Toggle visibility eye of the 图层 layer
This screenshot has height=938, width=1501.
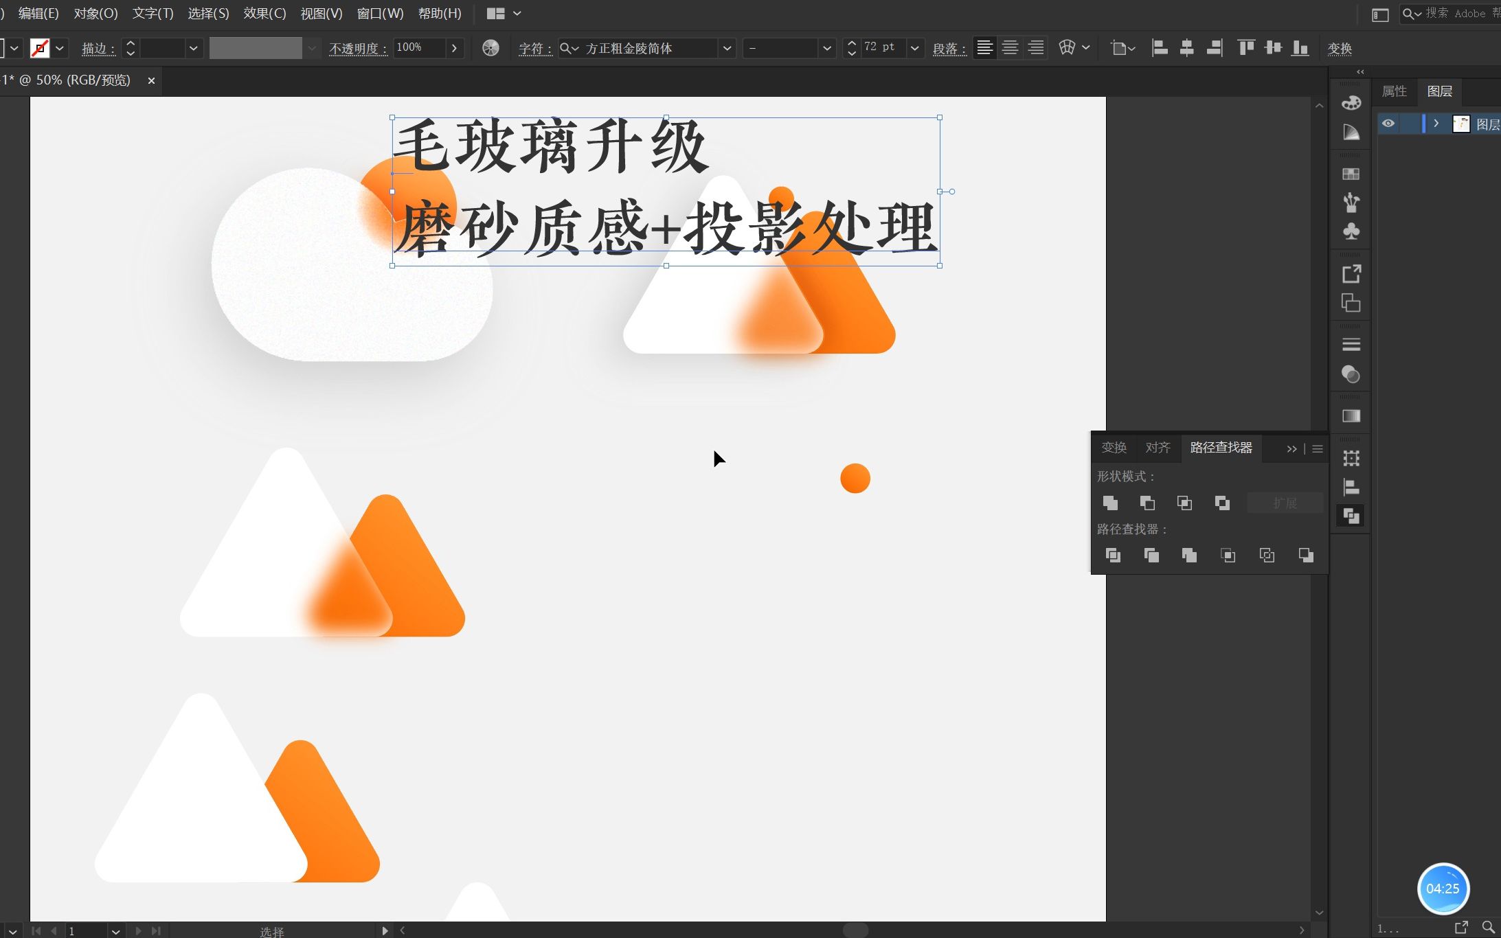tap(1388, 124)
